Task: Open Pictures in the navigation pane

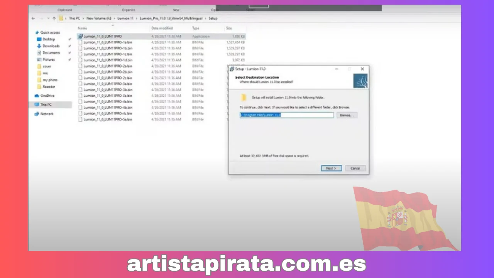Action: click(x=49, y=60)
